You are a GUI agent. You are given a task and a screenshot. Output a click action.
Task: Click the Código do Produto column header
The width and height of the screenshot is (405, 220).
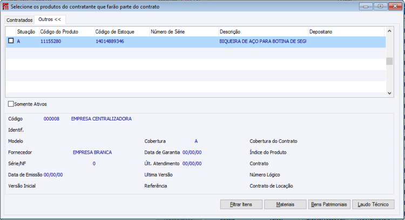coord(66,32)
